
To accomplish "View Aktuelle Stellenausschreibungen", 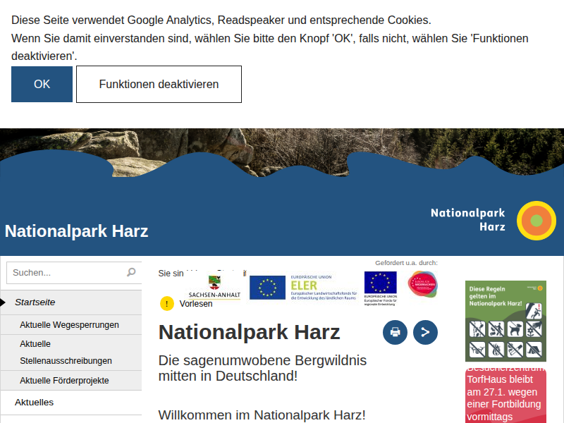I will coord(67,350).
